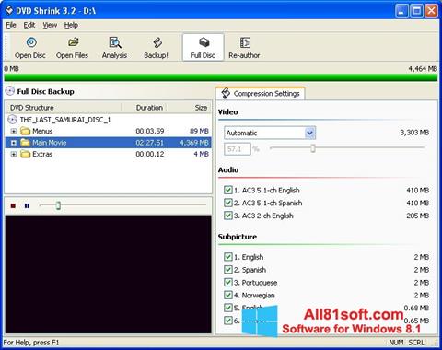Image resolution: width=442 pixels, height=350 pixels.
Task: Open Files using the folder icon
Action: click(73, 42)
